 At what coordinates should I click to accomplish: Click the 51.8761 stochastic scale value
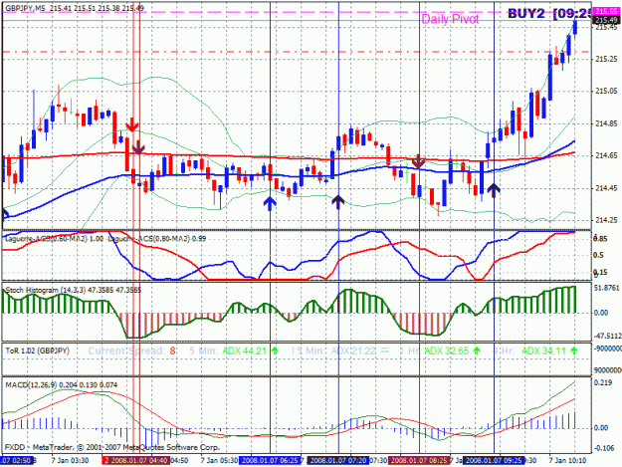coord(606,288)
